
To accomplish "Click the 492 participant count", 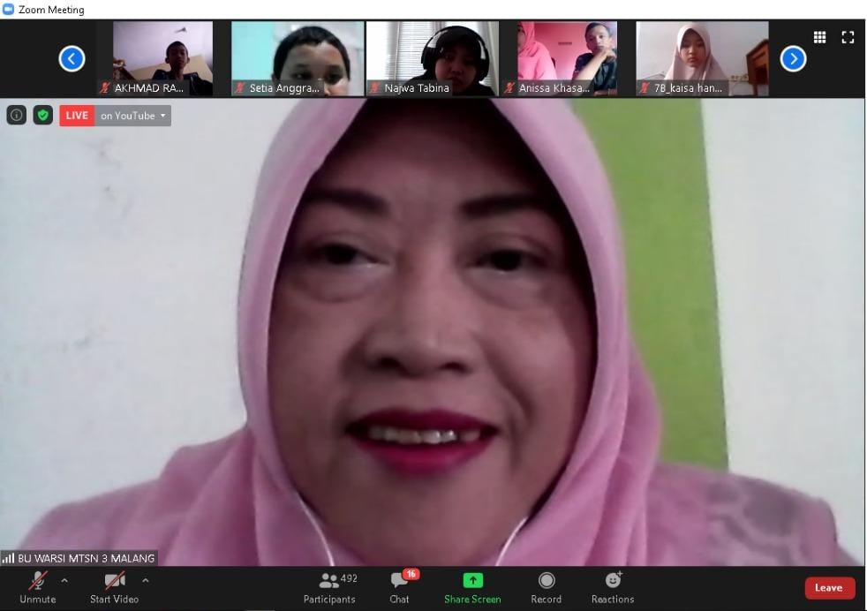I will click(x=349, y=578).
